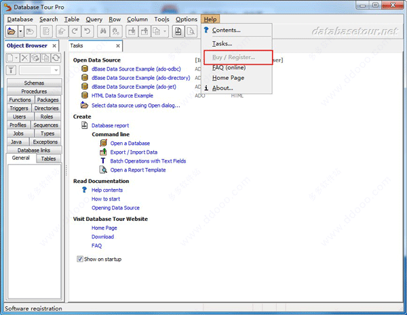Click the Download link under Visit Website

102,236
